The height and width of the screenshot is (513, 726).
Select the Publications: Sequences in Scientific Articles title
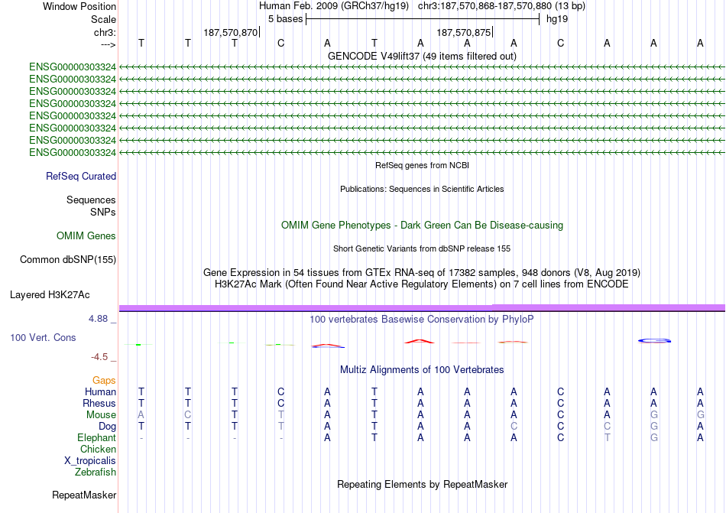tap(422, 189)
